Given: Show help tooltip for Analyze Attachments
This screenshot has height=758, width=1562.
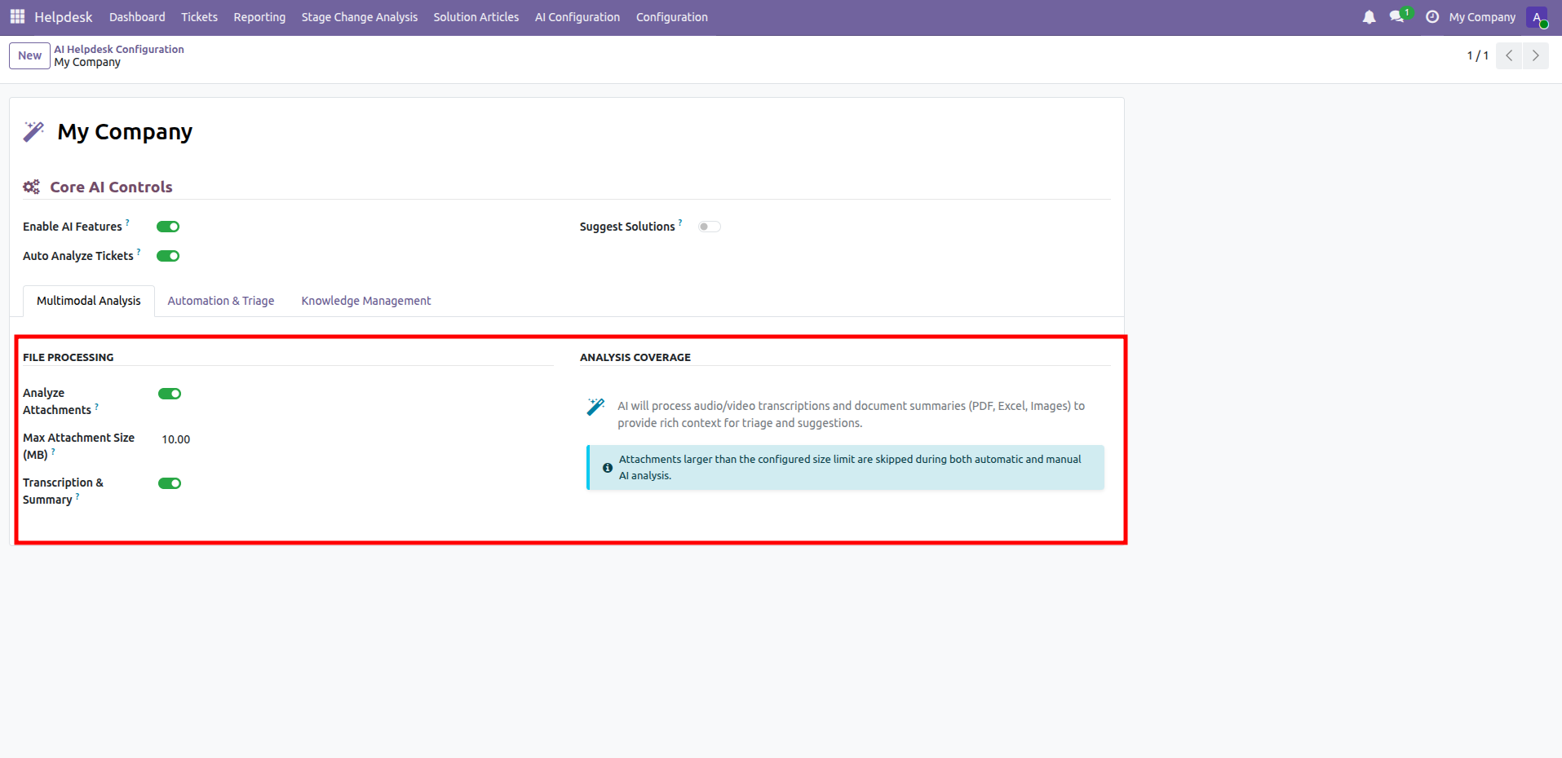Looking at the screenshot, I should [x=96, y=405].
